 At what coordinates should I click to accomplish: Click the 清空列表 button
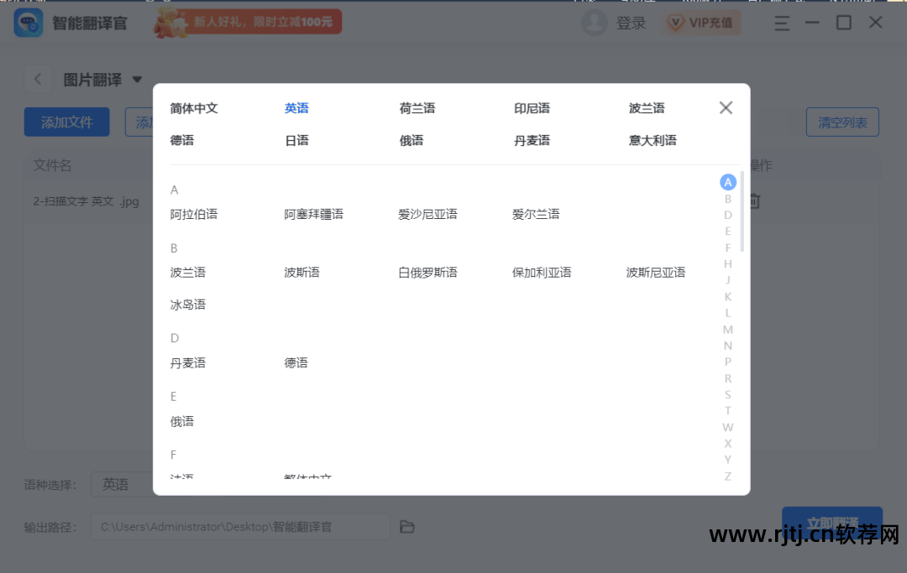pyautogui.click(x=842, y=122)
